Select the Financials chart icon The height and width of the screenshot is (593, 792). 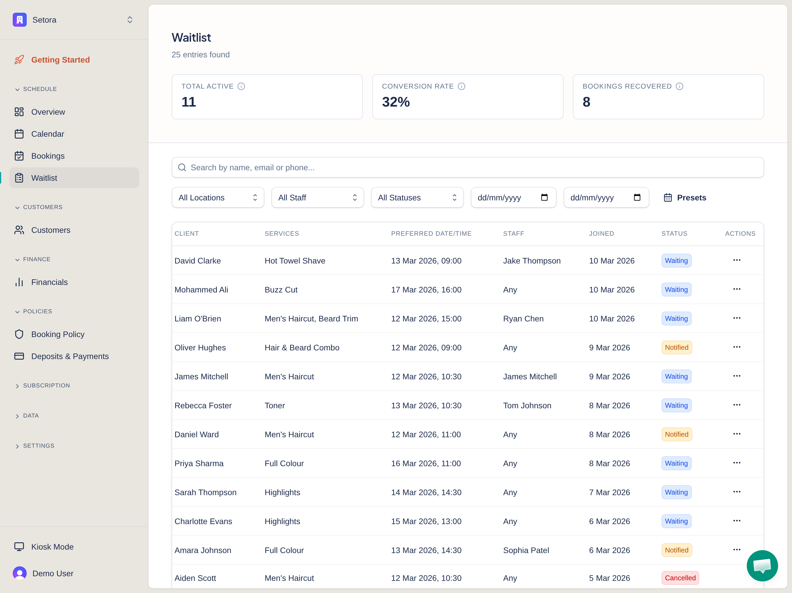tap(19, 282)
